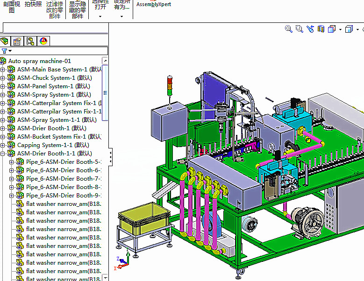Image resolution: width=364 pixels, height=281 pixels.
Task: Expand Pipe_6-ASM-Drier Booth-7 subassembly
Action: pyautogui.click(x=11, y=179)
